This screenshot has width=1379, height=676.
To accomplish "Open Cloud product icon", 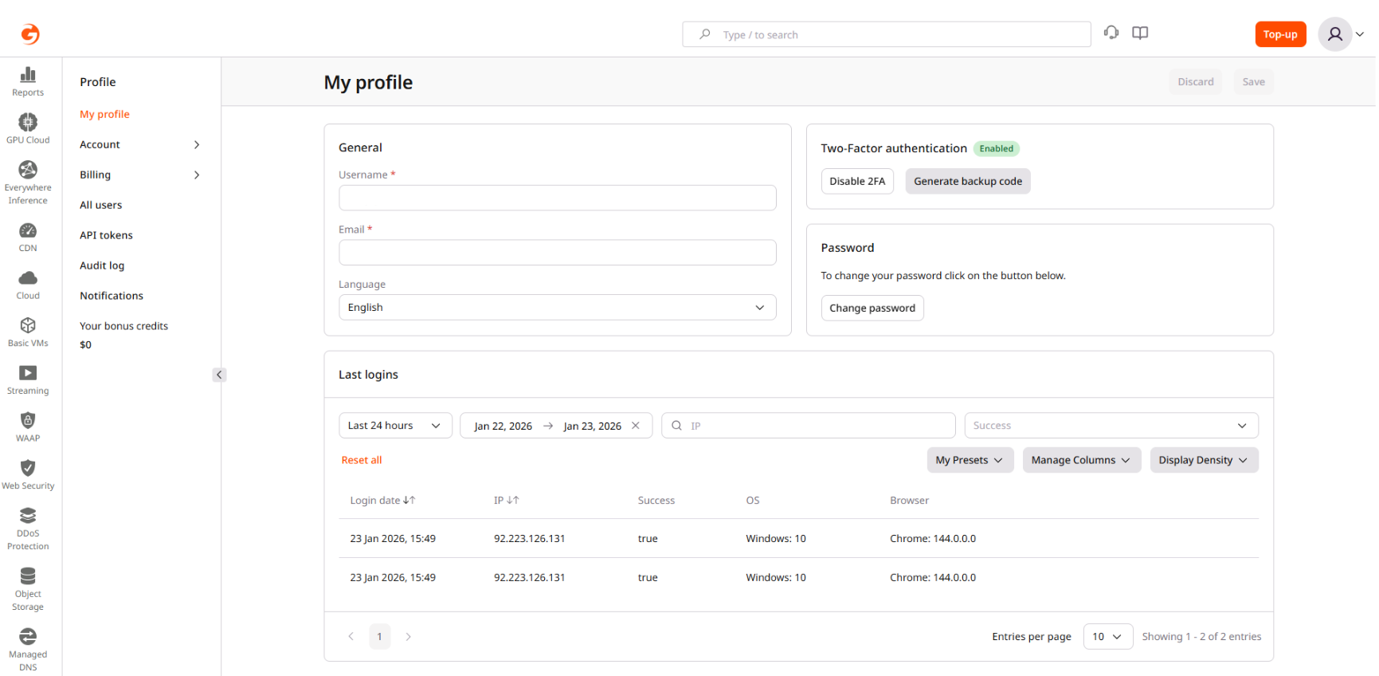I will pos(28,285).
